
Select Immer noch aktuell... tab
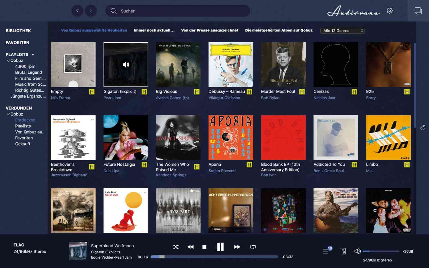154,30
